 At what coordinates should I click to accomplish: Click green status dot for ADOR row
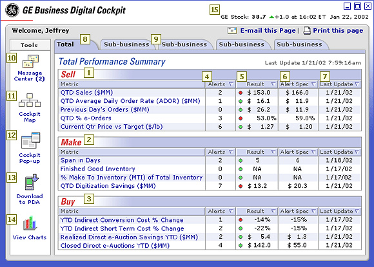[241, 101]
